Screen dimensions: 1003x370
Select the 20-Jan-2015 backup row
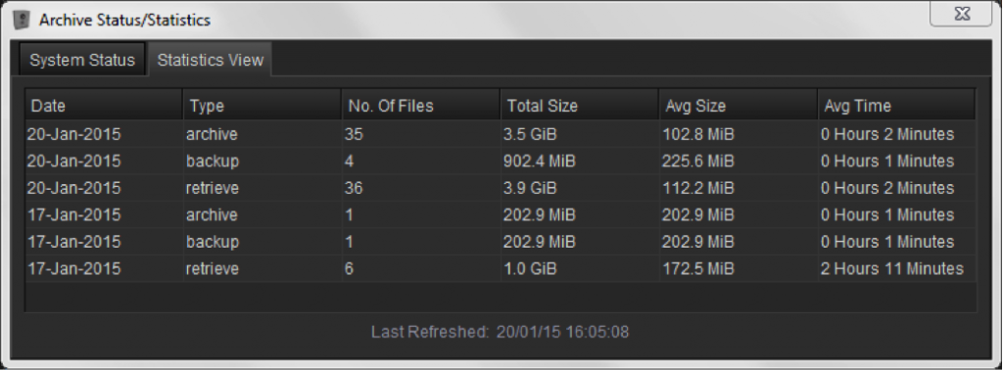[x=501, y=162]
